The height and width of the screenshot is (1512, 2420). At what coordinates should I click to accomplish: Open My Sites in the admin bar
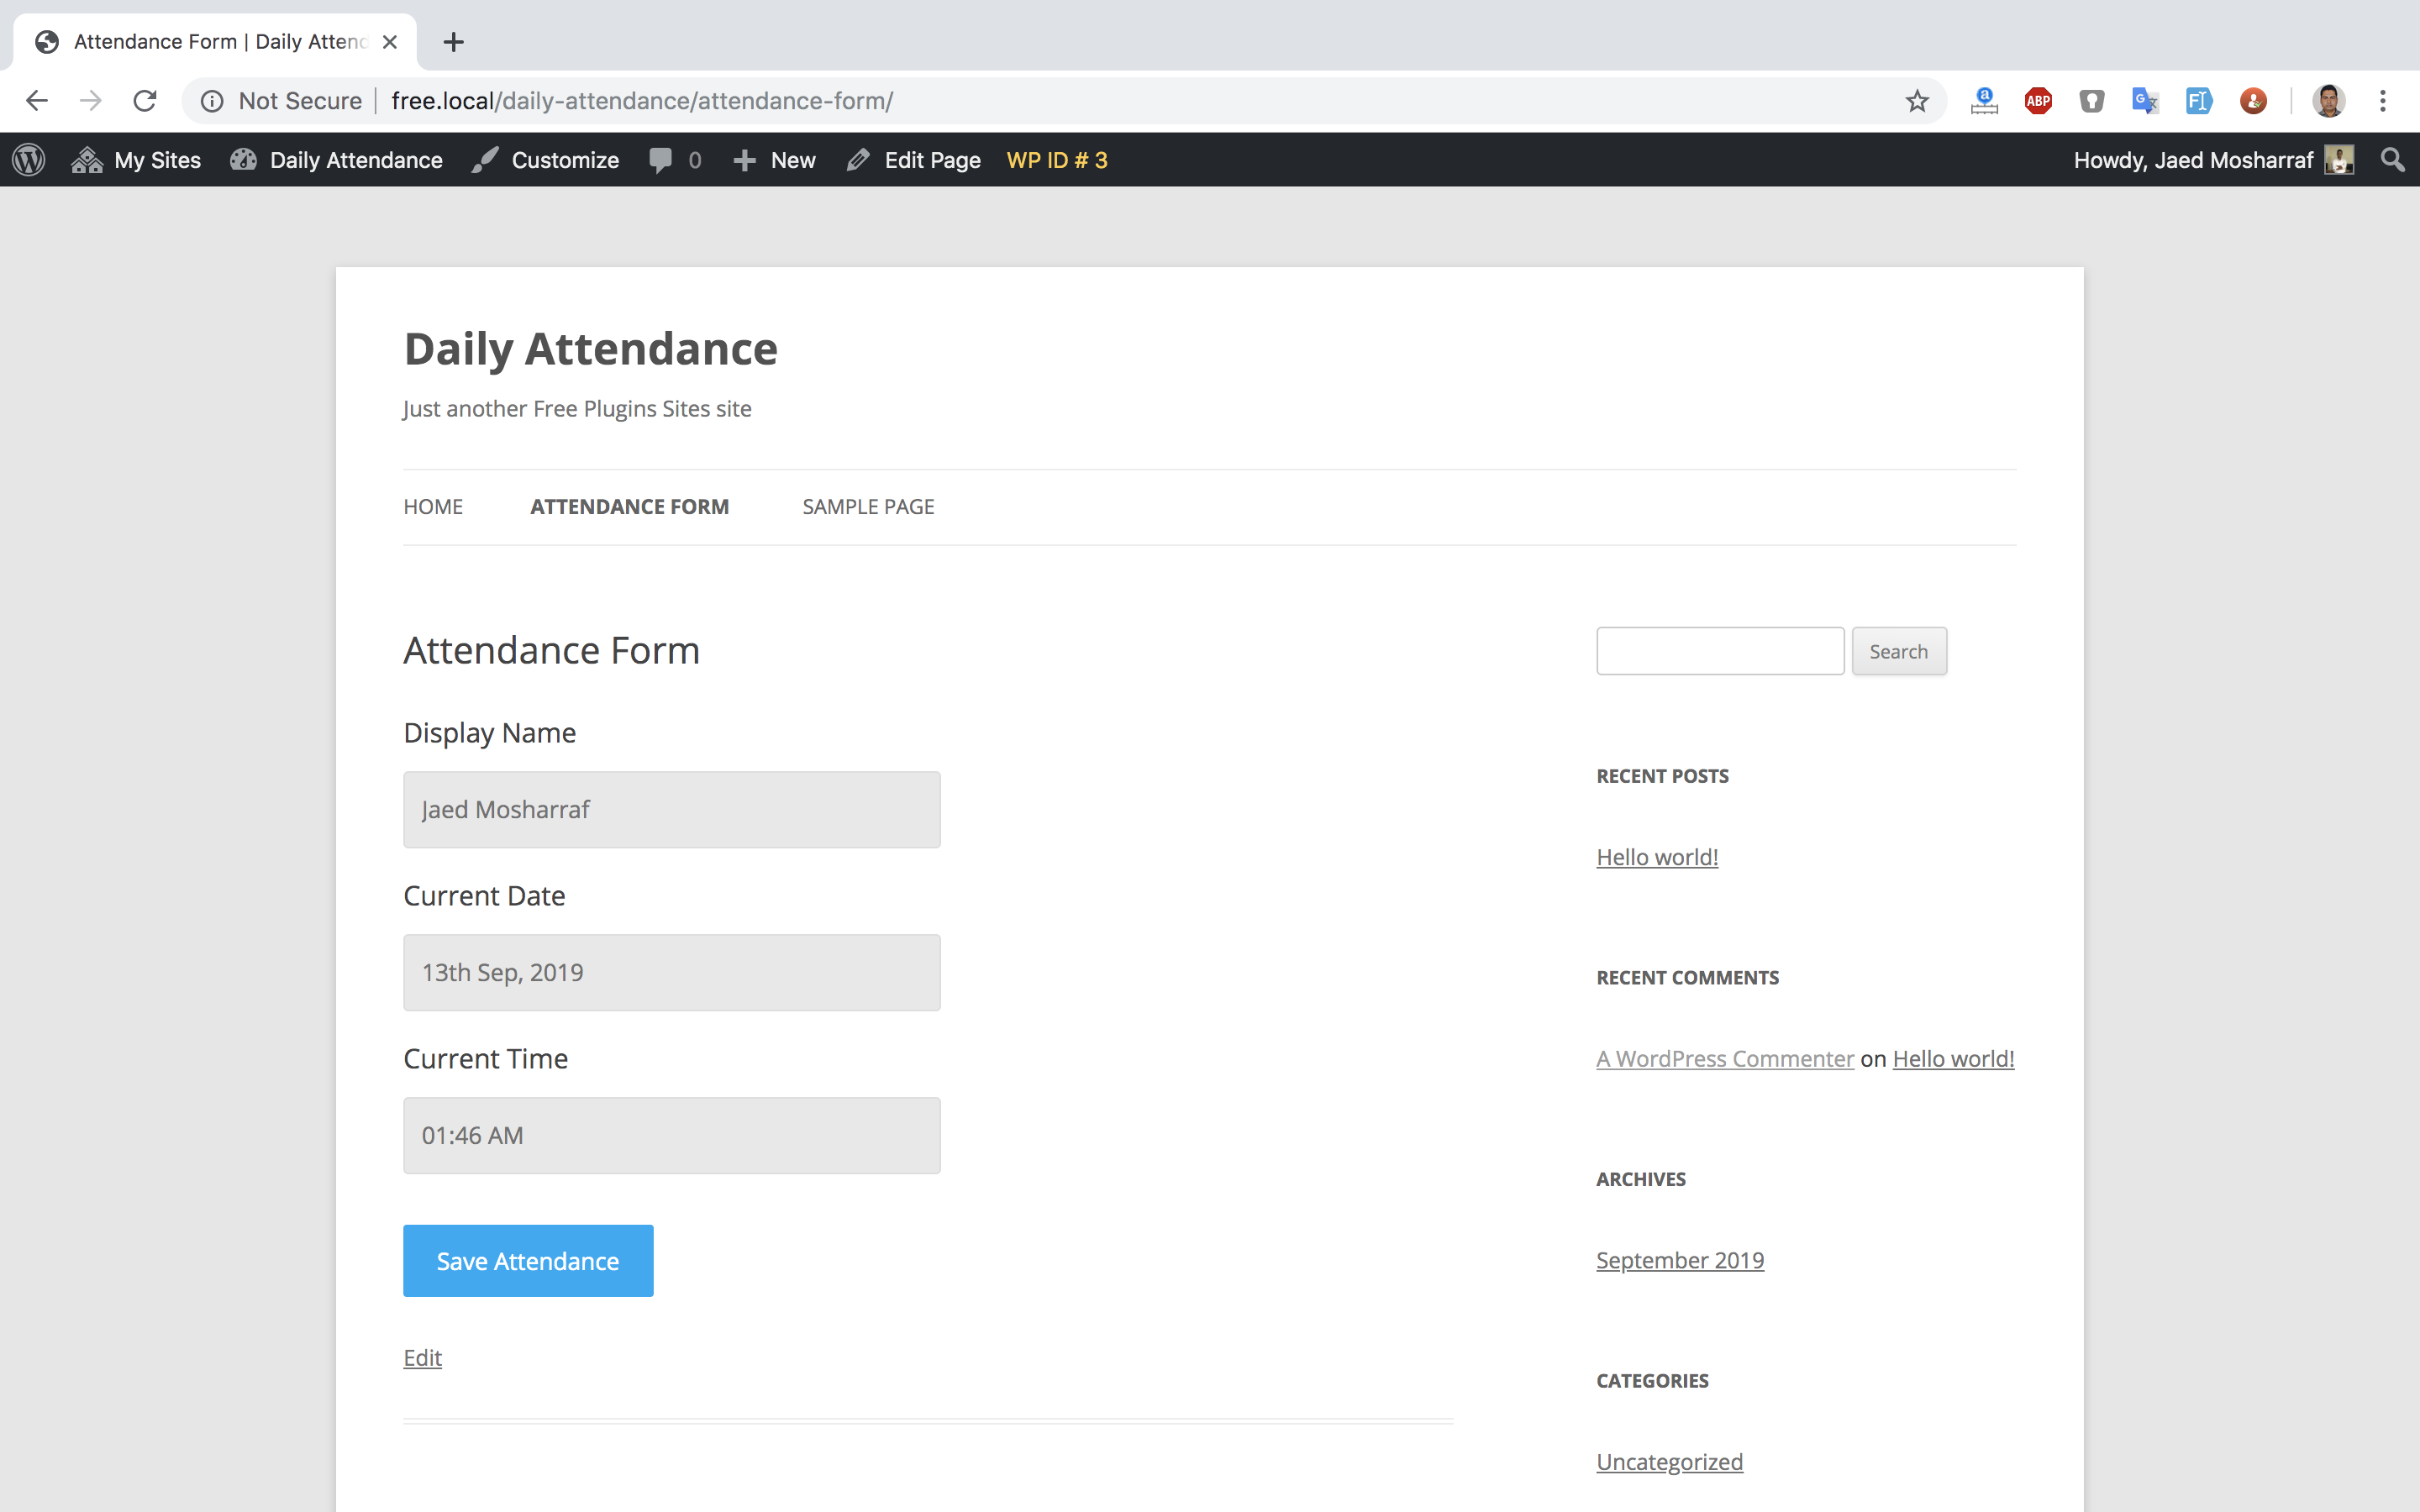(x=137, y=160)
